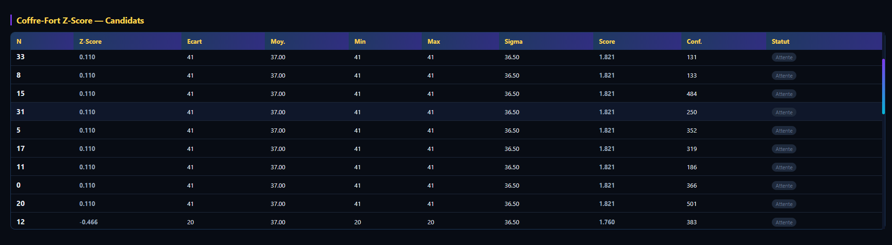Click the Score 1.760 cell
The image size is (892, 245).
607,222
